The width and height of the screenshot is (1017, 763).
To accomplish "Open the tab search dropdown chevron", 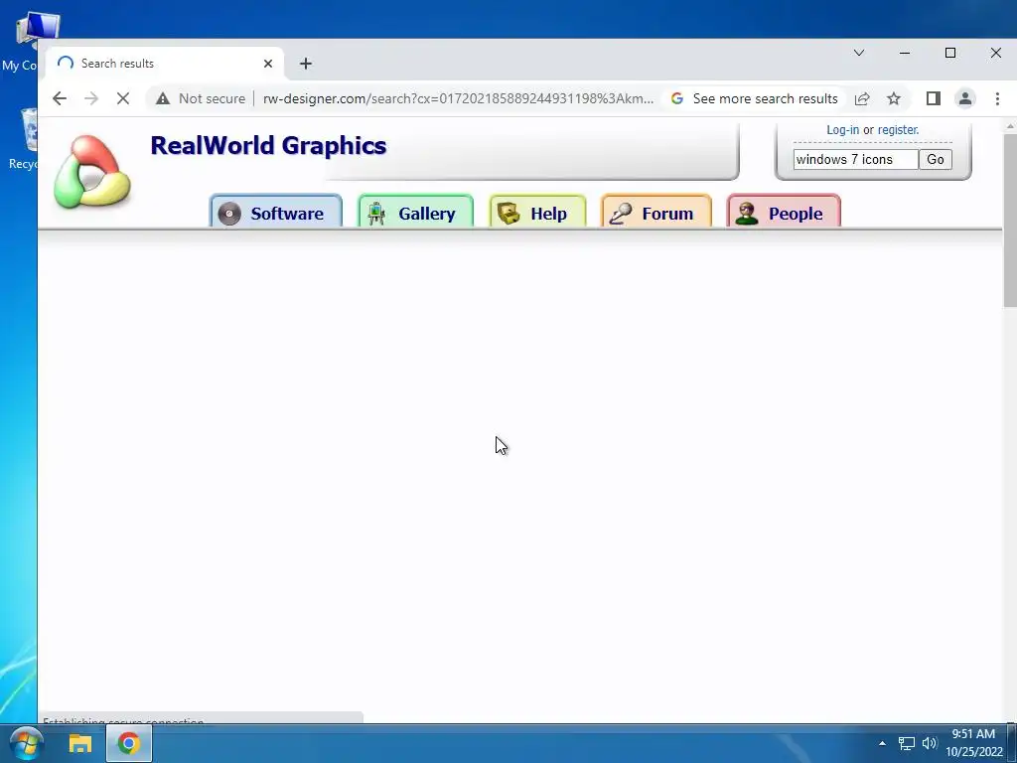I will 859,54.
